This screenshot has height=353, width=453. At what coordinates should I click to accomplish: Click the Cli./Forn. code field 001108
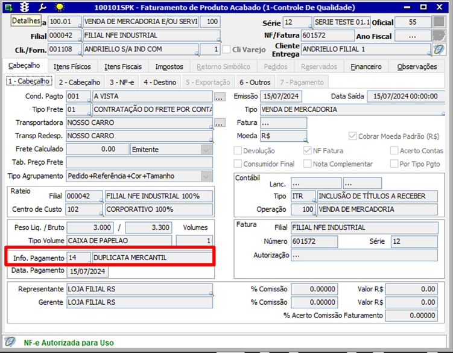[x=65, y=49]
